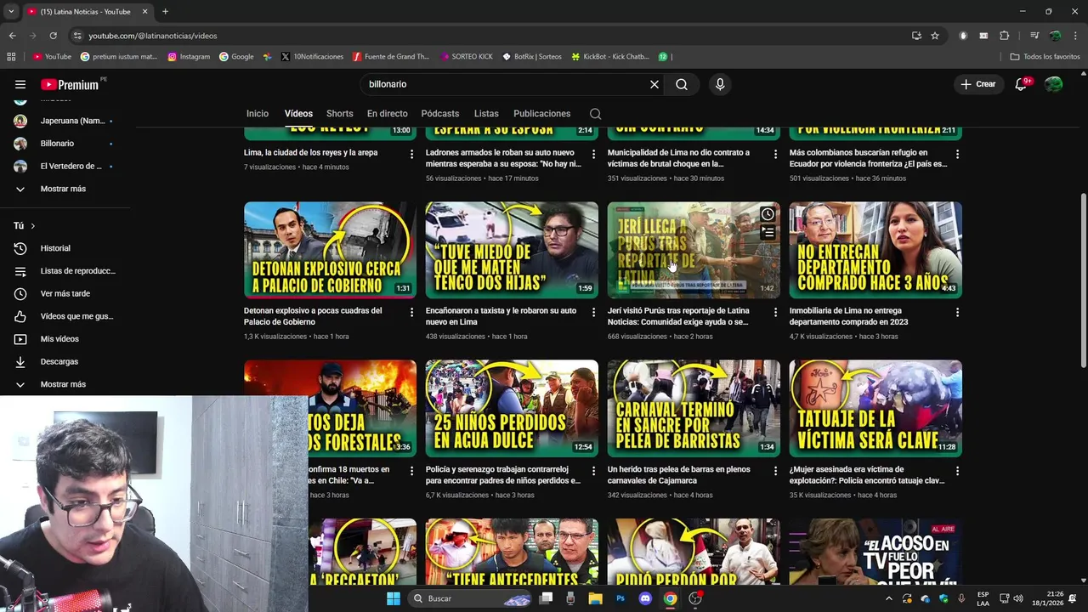1088x612 pixels.
Task: Open Discord from the taskbar
Action: click(645, 598)
